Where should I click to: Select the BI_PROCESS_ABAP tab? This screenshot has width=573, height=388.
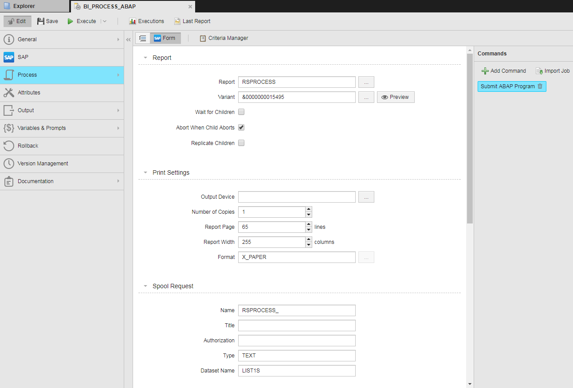point(133,7)
